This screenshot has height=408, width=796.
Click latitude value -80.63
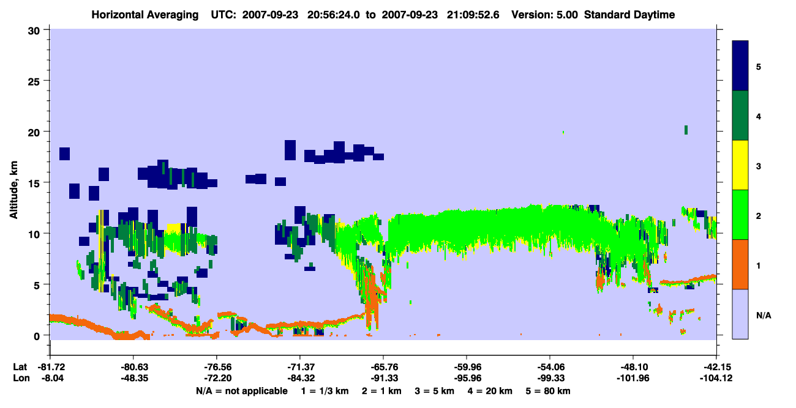[133, 367]
